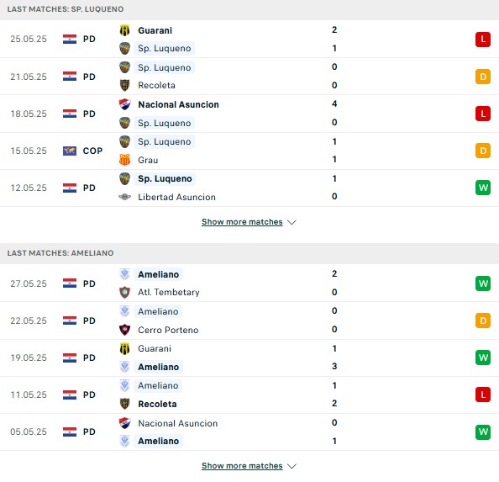Click the Atl. Tembetary crest icon
Screen dimensions: 499x482
[x=124, y=292]
